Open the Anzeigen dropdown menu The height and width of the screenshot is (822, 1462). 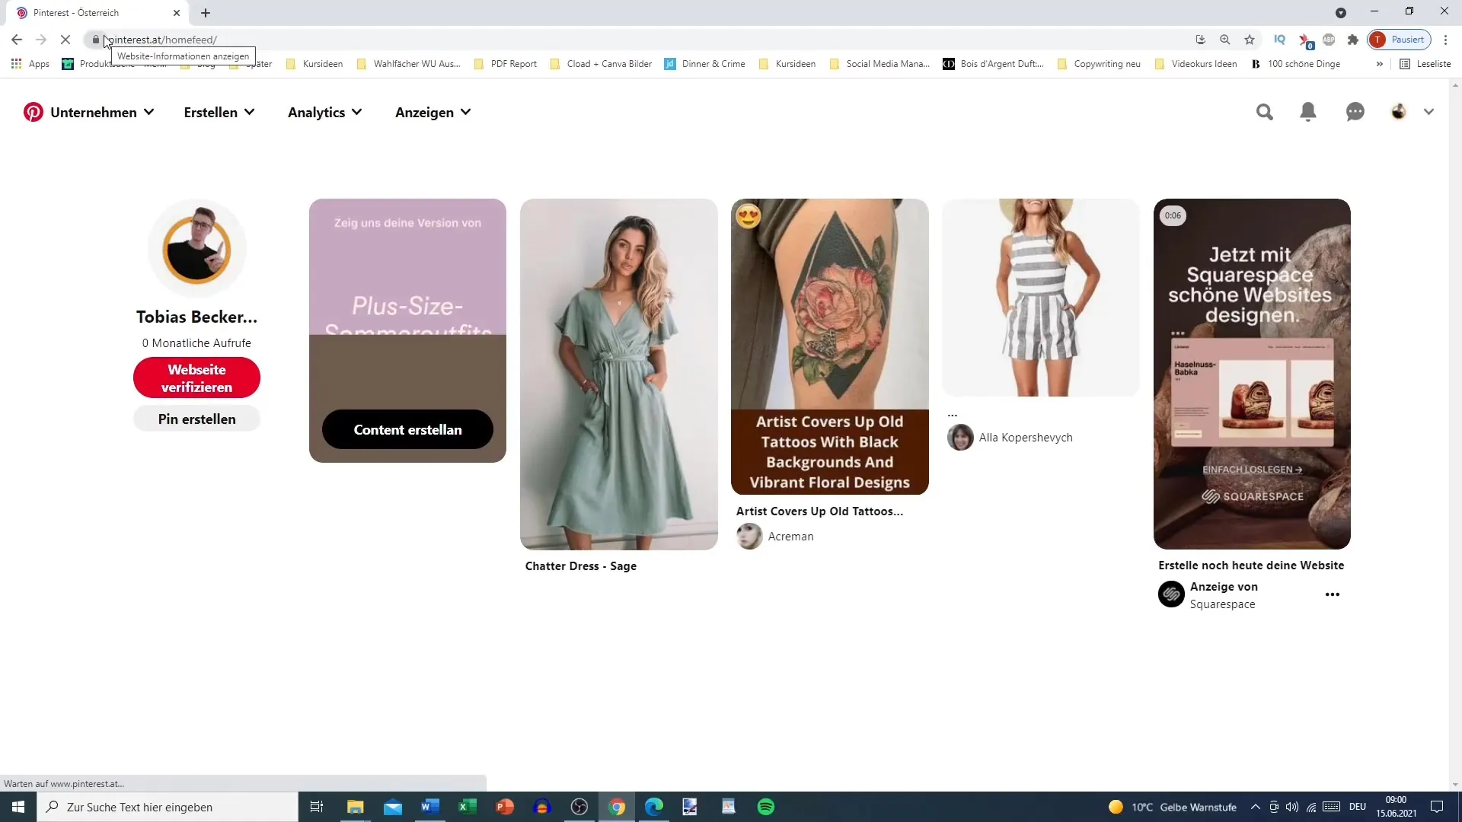[433, 112]
